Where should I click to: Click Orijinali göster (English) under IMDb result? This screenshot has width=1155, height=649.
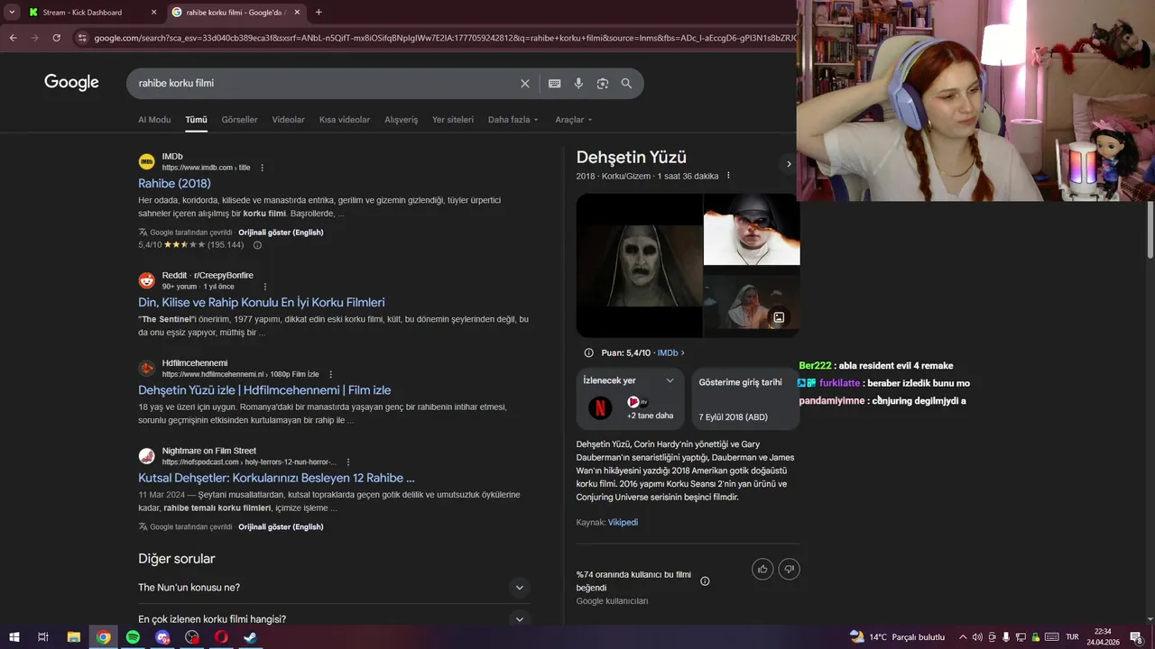(x=281, y=233)
